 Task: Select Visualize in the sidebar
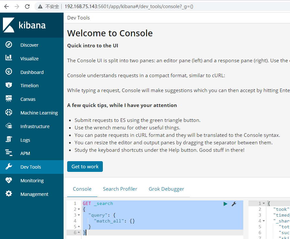pos(30,59)
